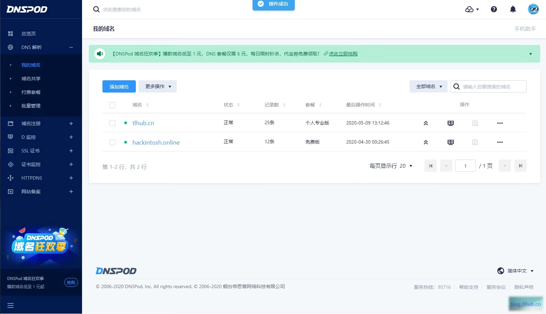Viewport: 546px width, 314px height.
Task: Change rows per page dropdown 20
Action: pyautogui.click(x=406, y=166)
